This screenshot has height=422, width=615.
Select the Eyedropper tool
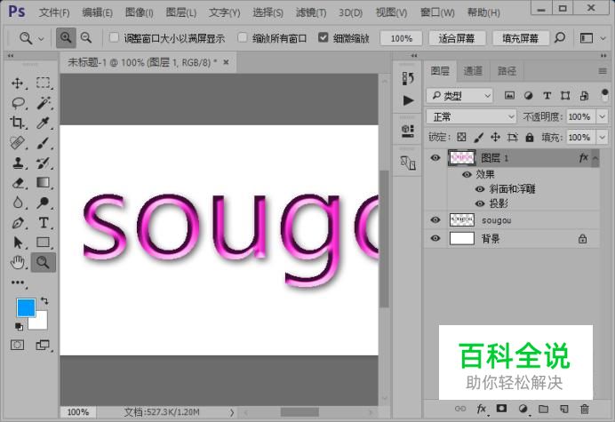pos(43,123)
